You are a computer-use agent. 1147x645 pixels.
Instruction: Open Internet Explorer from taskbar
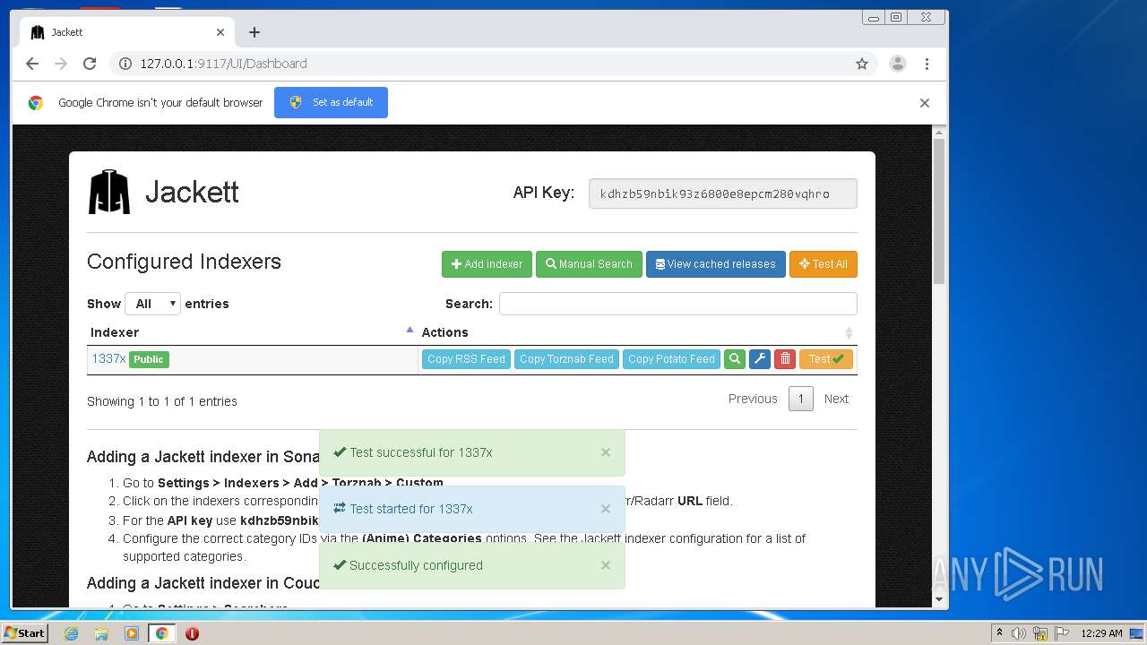tap(71, 633)
